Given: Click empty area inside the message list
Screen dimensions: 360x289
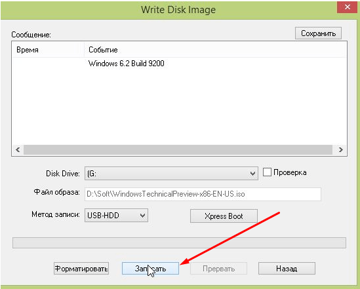Looking at the screenshot, I should 179,106.
